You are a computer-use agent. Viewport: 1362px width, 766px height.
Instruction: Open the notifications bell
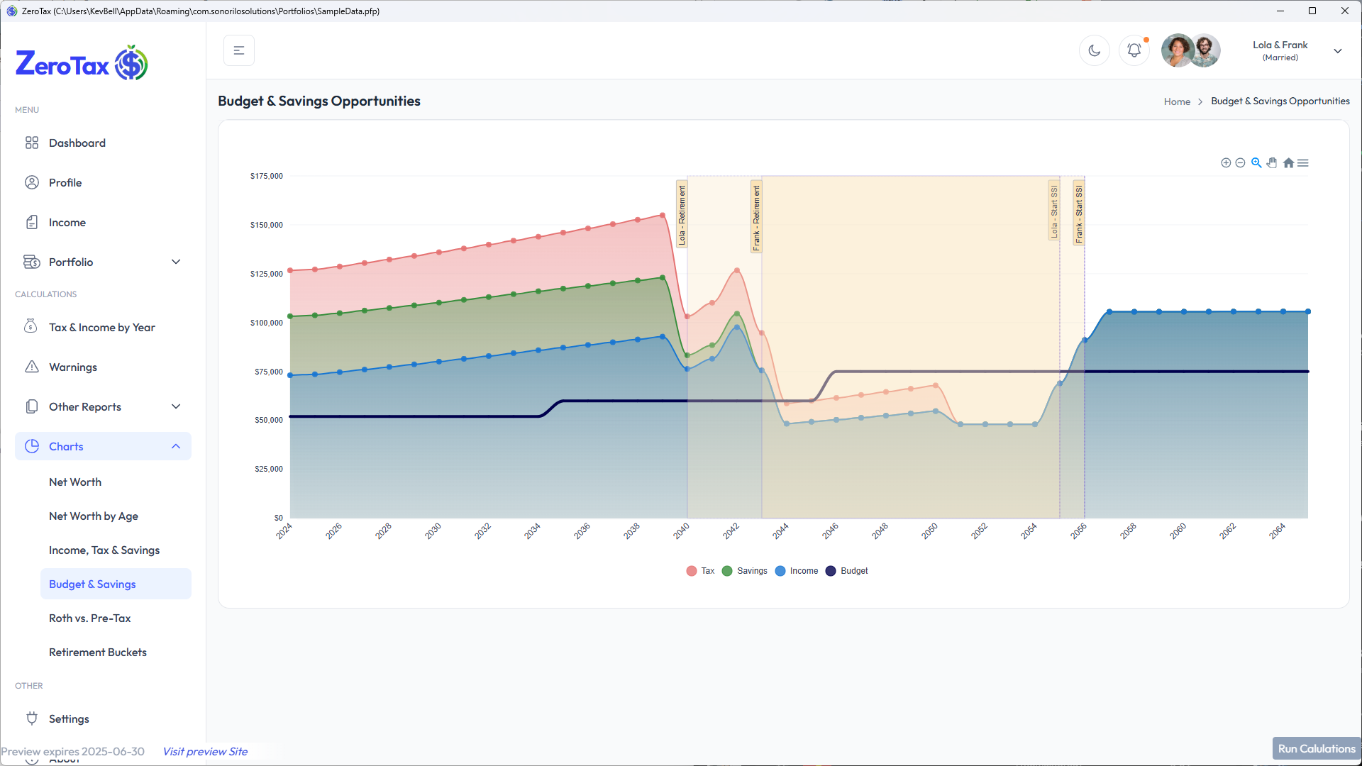pyautogui.click(x=1134, y=50)
